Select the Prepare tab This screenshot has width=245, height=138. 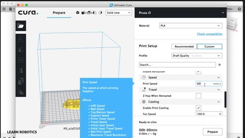tap(59, 13)
